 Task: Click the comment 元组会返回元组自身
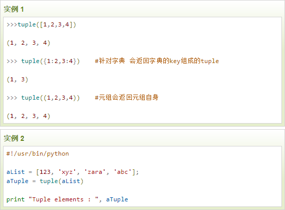click(127, 98)
